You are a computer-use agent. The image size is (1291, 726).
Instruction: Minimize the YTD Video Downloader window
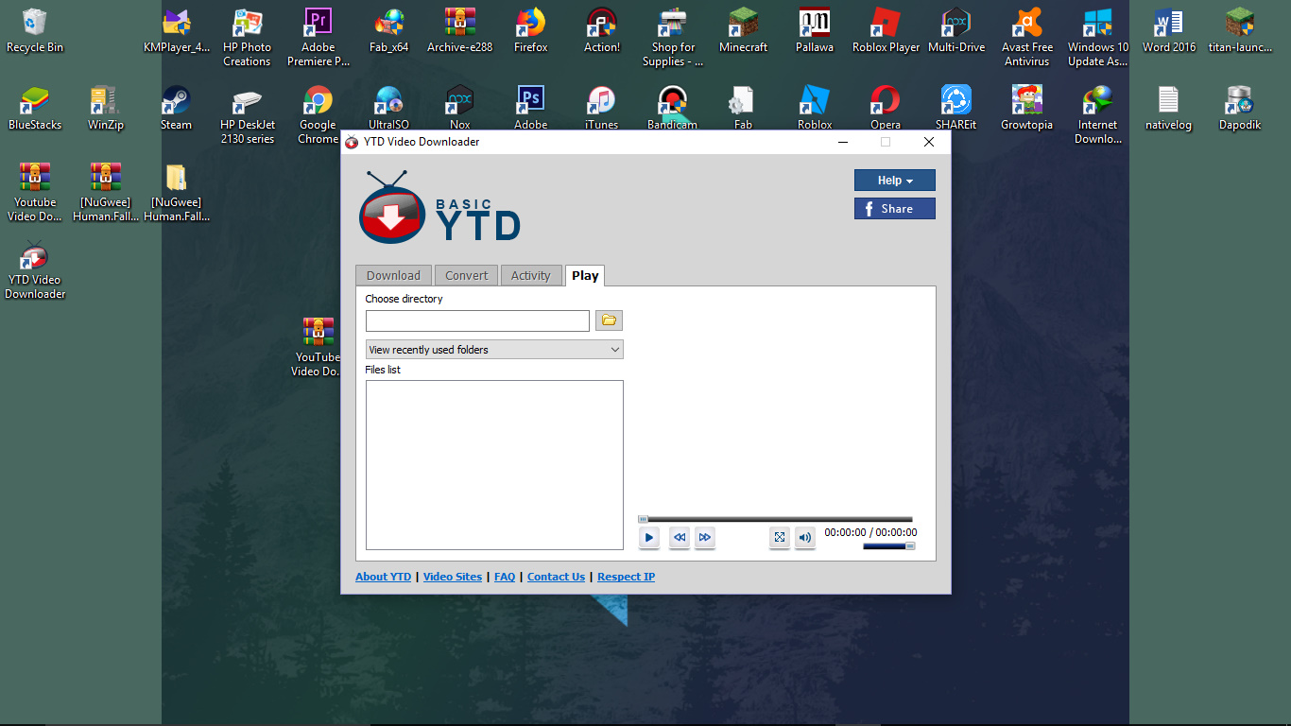point(842,142)
